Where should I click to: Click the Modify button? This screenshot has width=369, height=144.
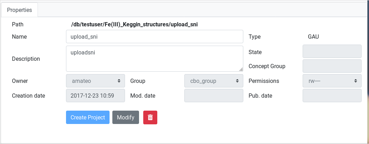[126, 117]
